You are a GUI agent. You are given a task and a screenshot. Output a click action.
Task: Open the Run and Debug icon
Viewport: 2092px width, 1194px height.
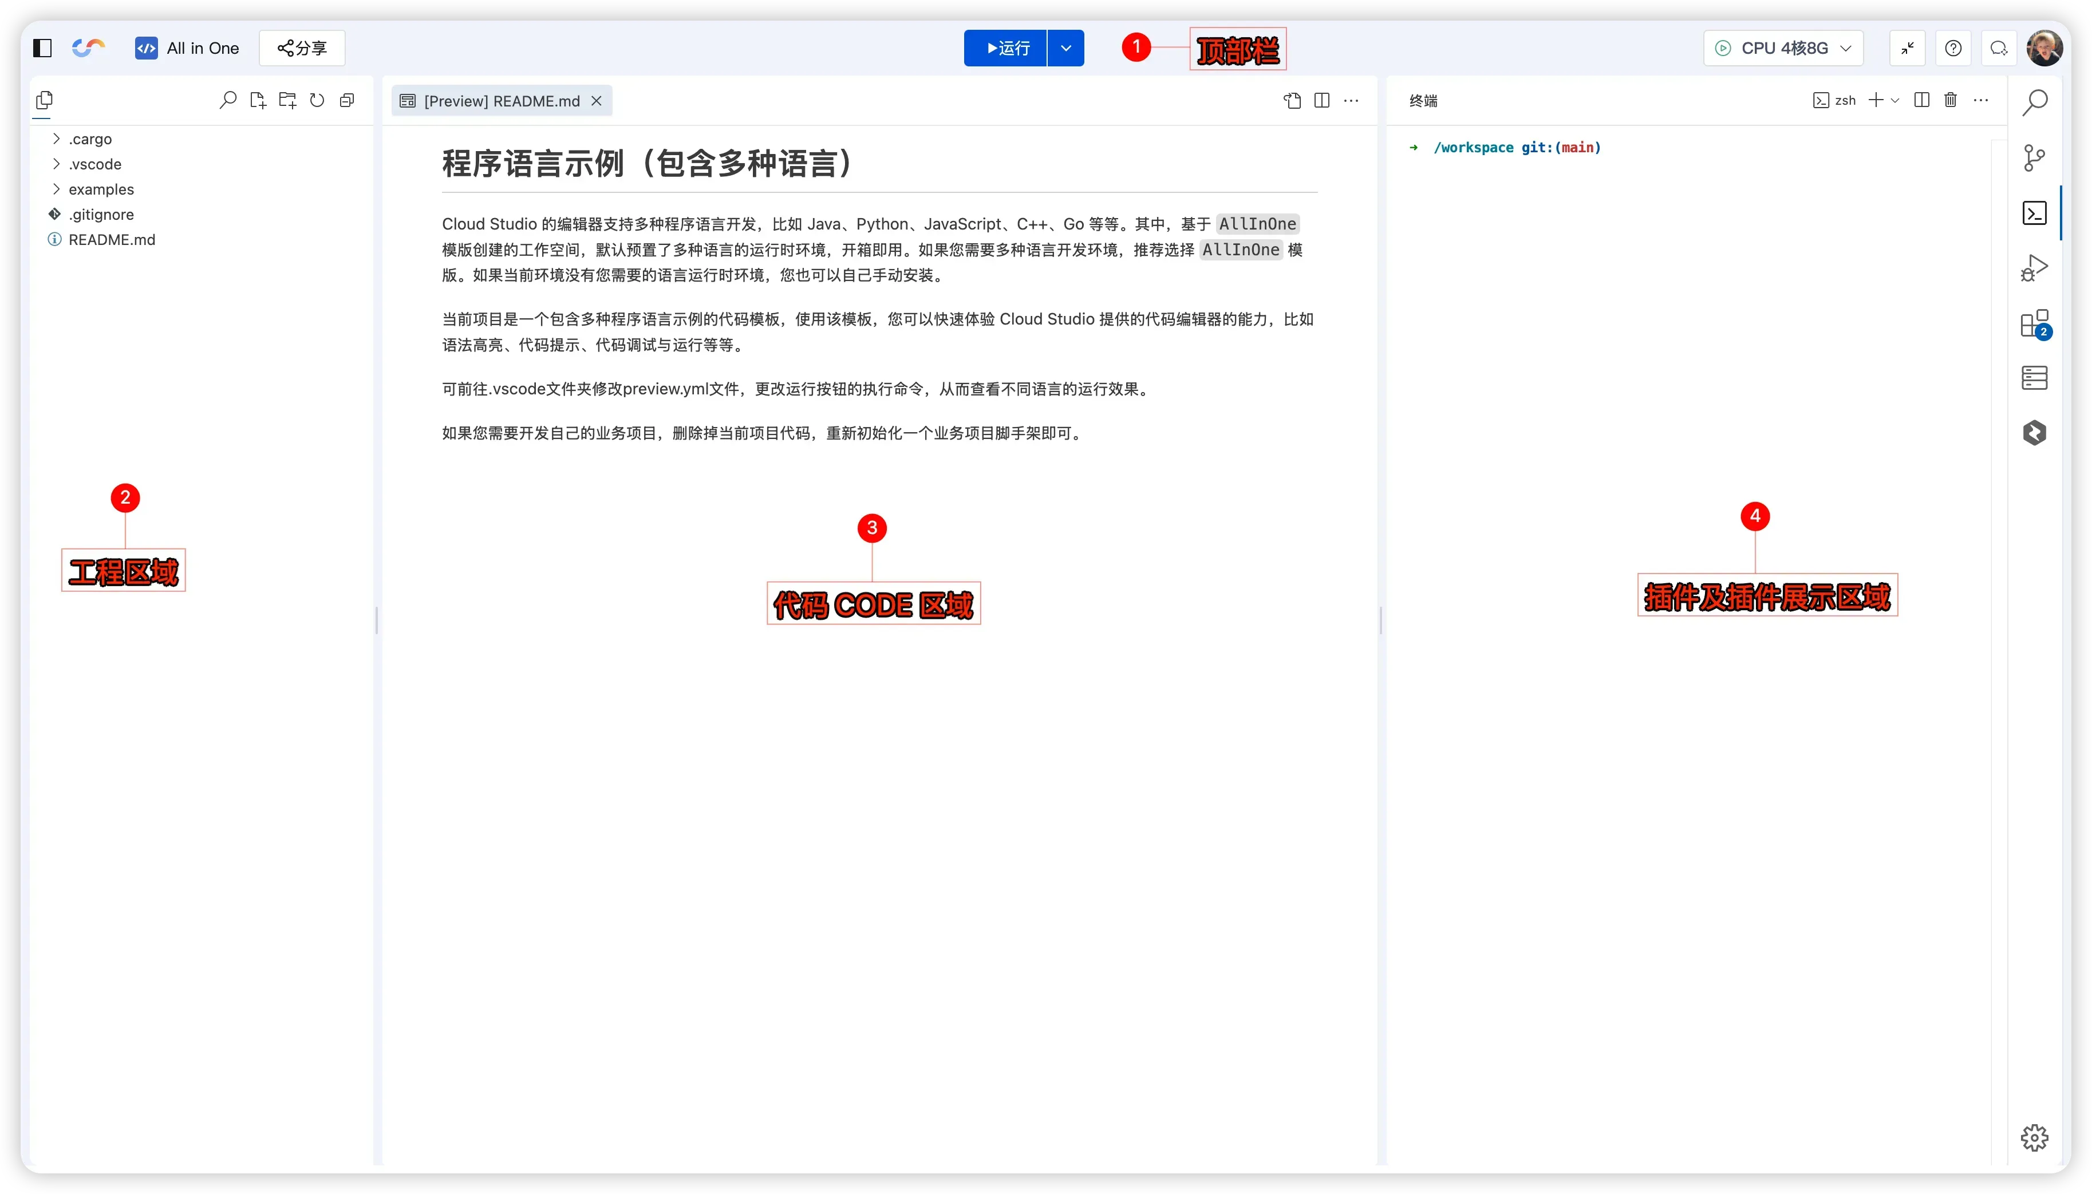click(2034, 267)
